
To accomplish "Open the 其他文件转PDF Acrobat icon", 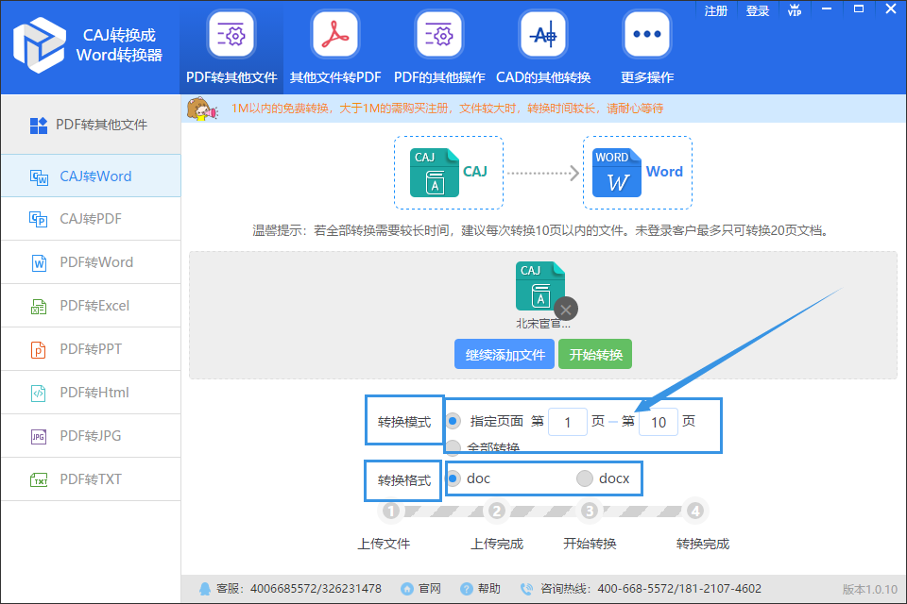I will pyautogui.click(x=335, y=35).
